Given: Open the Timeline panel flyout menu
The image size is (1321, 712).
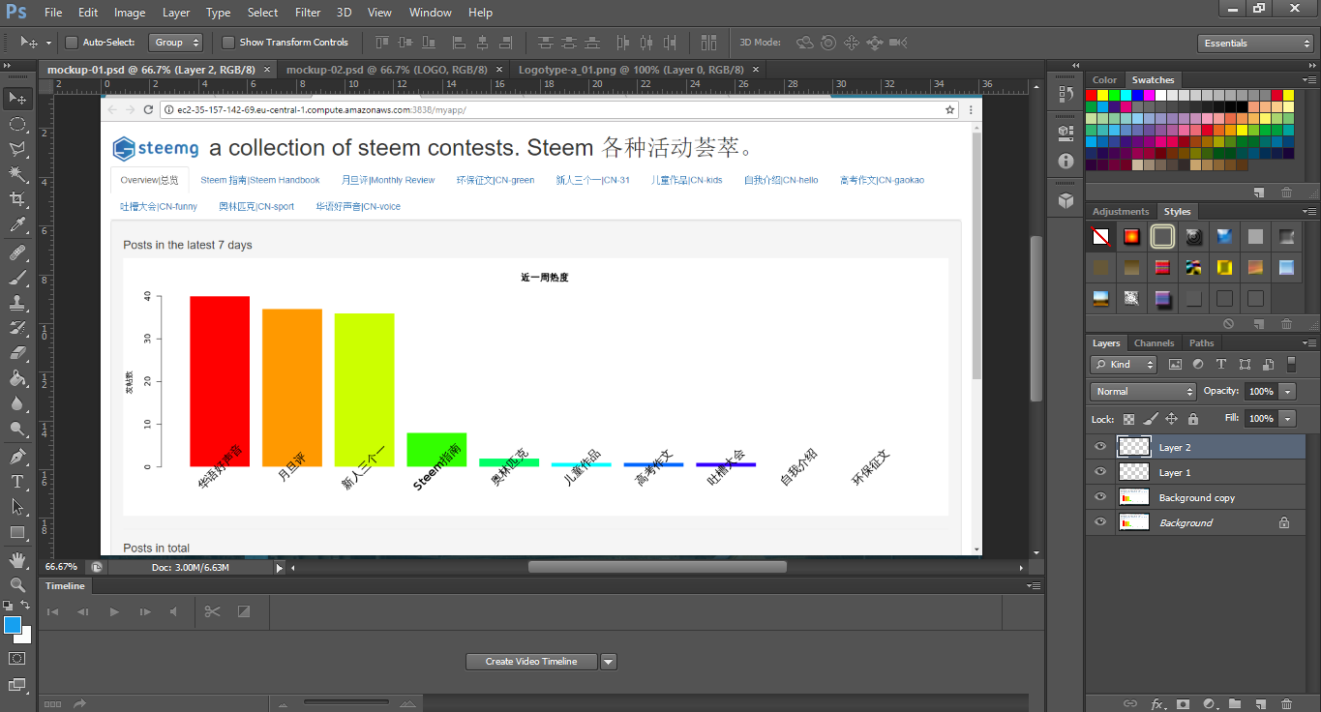Looking at the screenshot, I should (x=1036, y=586).
